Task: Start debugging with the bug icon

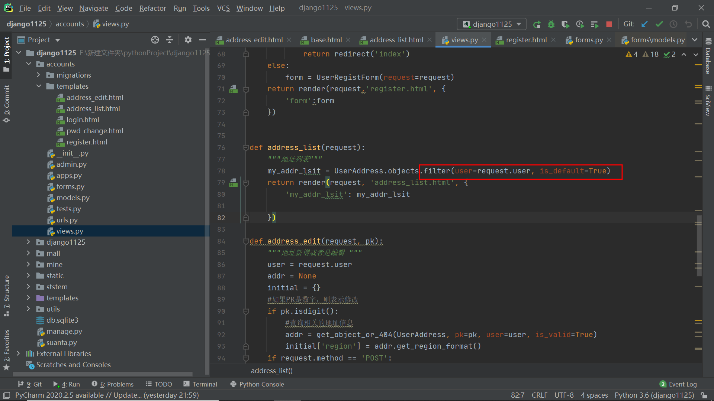Action: [551, 24]
